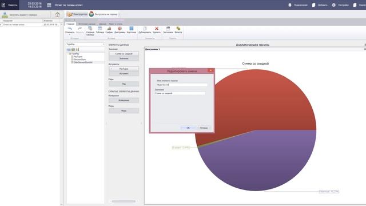Click the Конструктор designer button
The height and width of the screenshot is (206, 366).
click(77, 14)
